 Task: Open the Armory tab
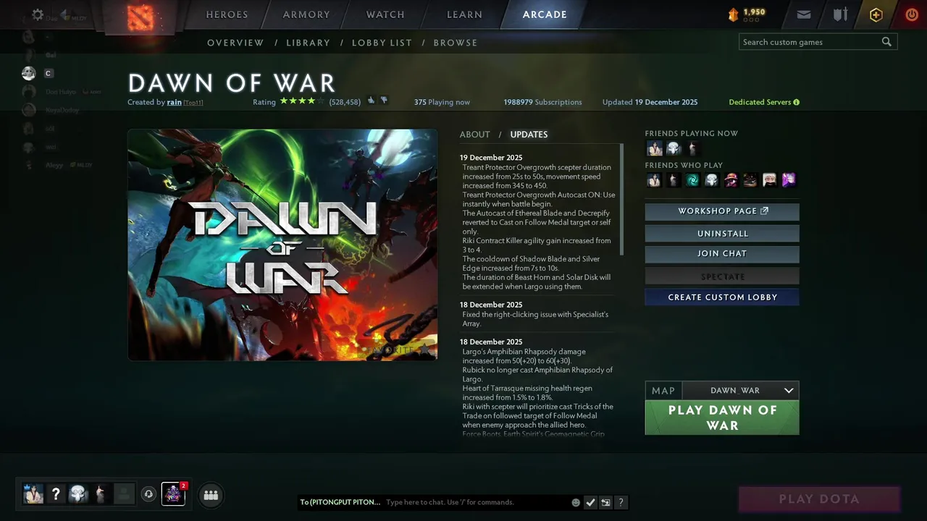click(306, 14)
